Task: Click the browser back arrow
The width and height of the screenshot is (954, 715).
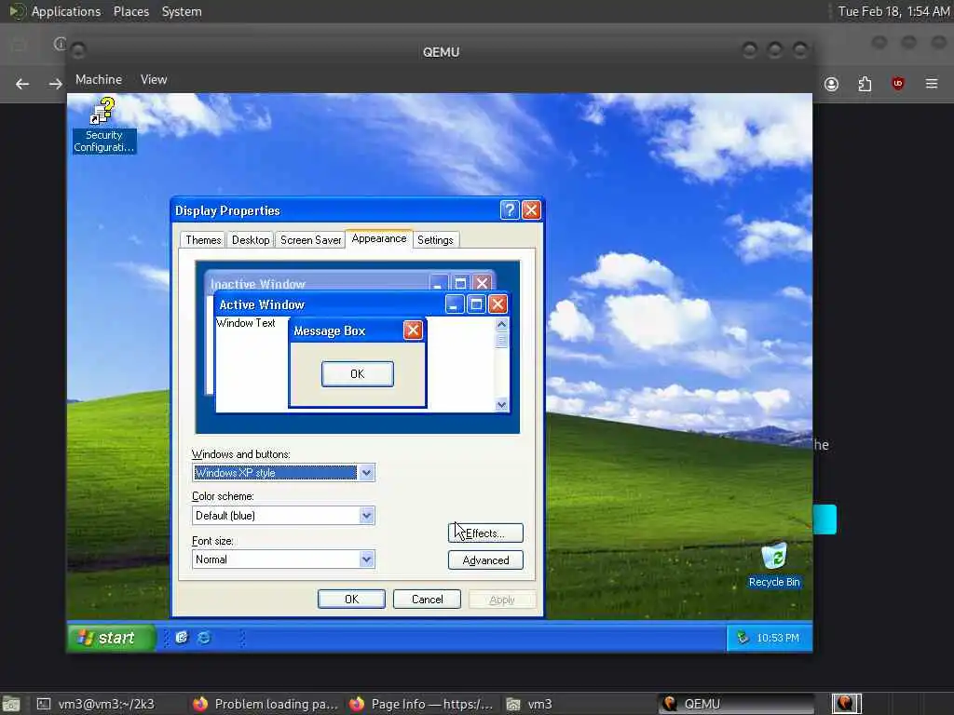Action: point(22,84)
